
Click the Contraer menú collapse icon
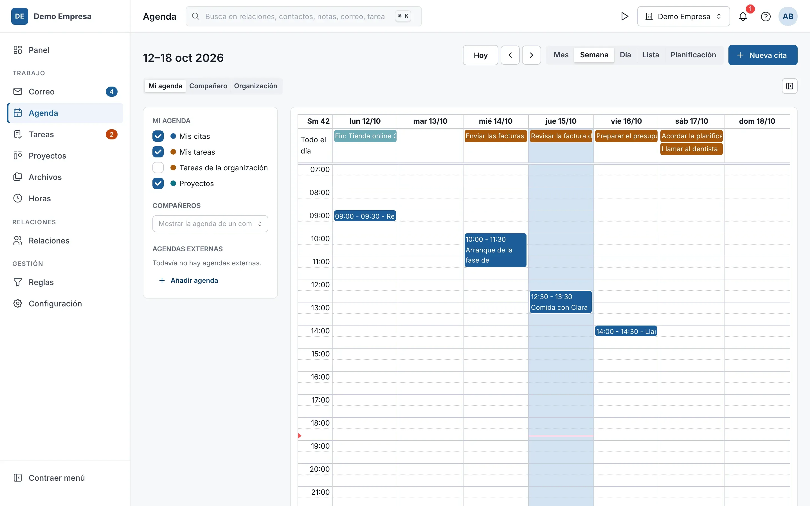pyautogui.click(x=17, y=478)
